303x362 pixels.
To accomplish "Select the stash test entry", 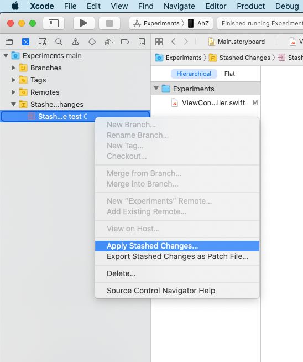I will tap(75, 116).
